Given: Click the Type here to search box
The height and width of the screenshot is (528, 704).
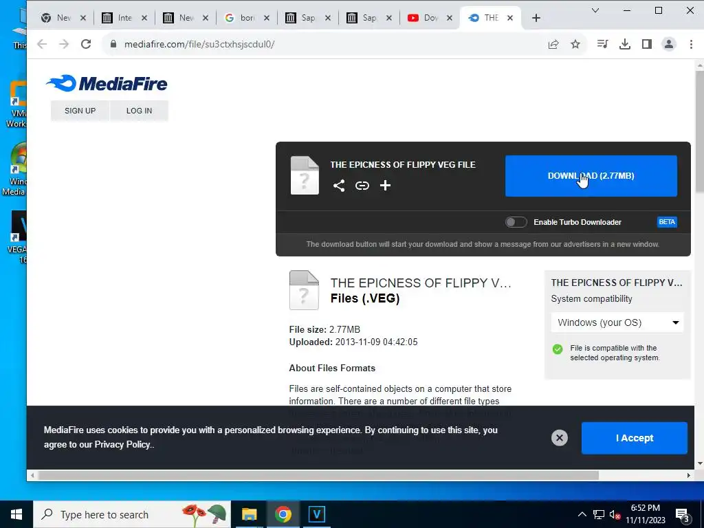Looking at the screenshot, I should [131, 514].
